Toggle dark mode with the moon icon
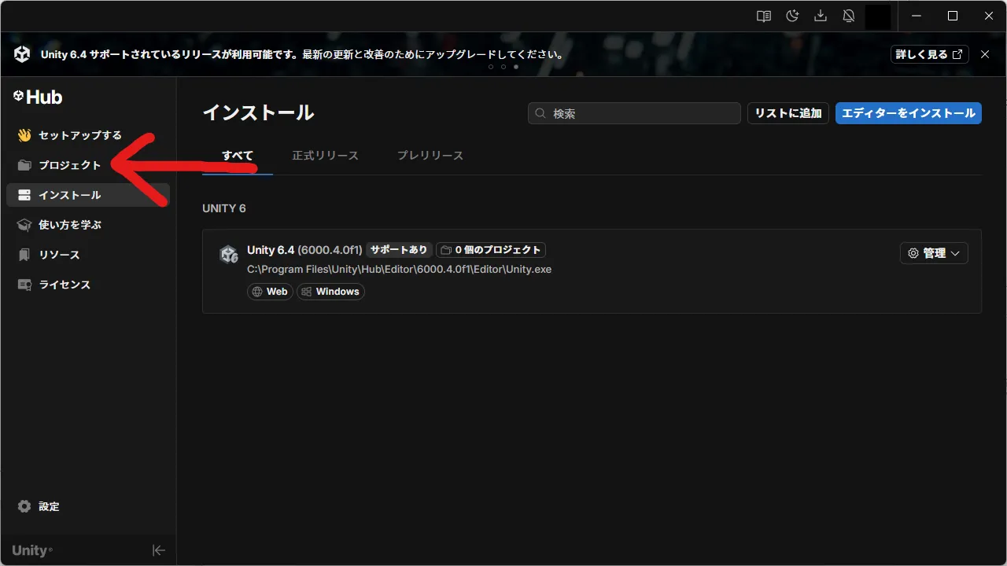1007x566 pixels. [x=791, y=16]
